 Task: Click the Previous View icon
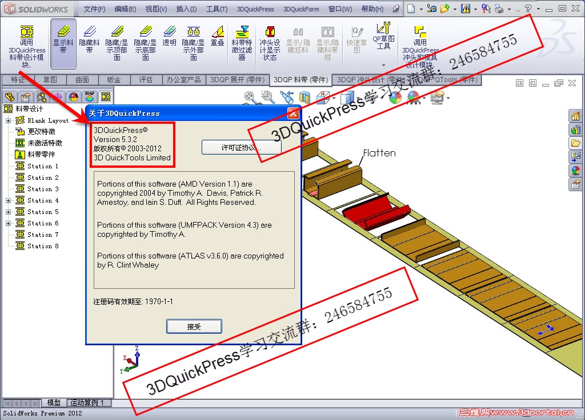point(287,98)
